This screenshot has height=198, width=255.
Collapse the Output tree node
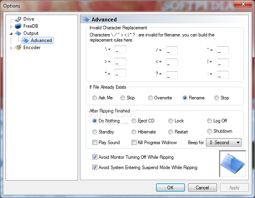(x=11, y=34)
